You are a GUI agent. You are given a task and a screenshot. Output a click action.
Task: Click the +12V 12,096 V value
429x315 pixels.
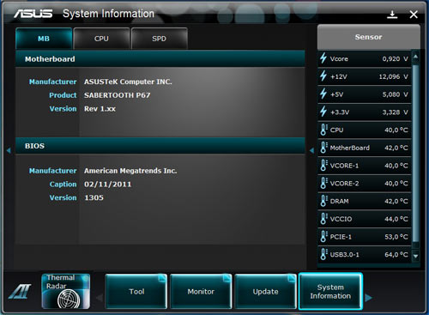[393, 76]
